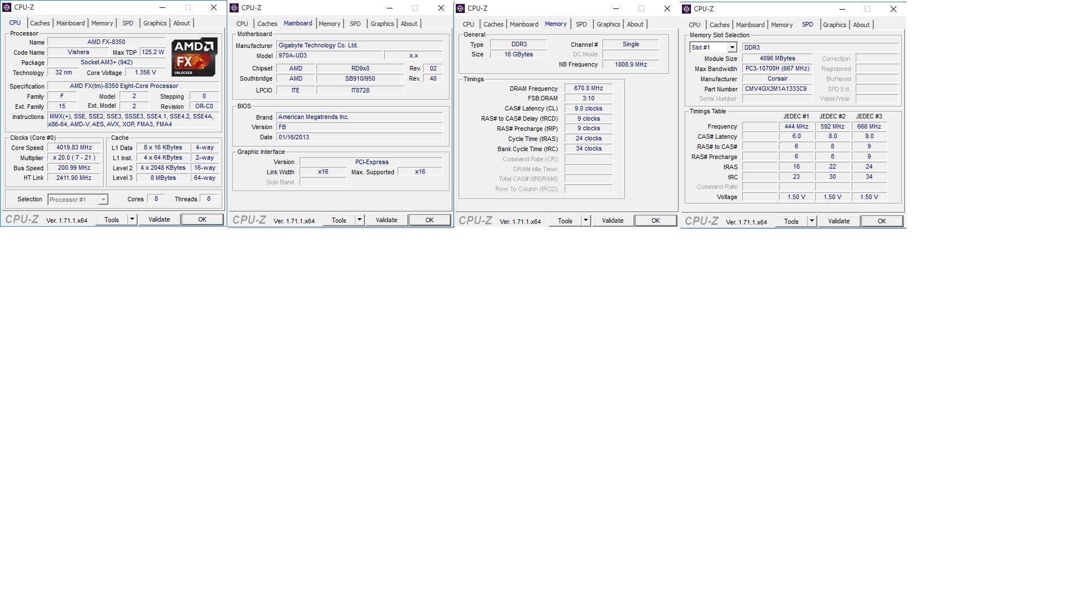
Task: Open Caches tab in the fourth (SPD) window
Action: [x=720, y=25]
